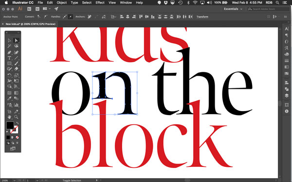Select the Gradient tool

[16, 93]
